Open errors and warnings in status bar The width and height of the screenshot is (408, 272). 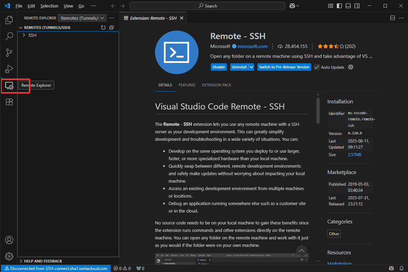click(x=122, y=268)
